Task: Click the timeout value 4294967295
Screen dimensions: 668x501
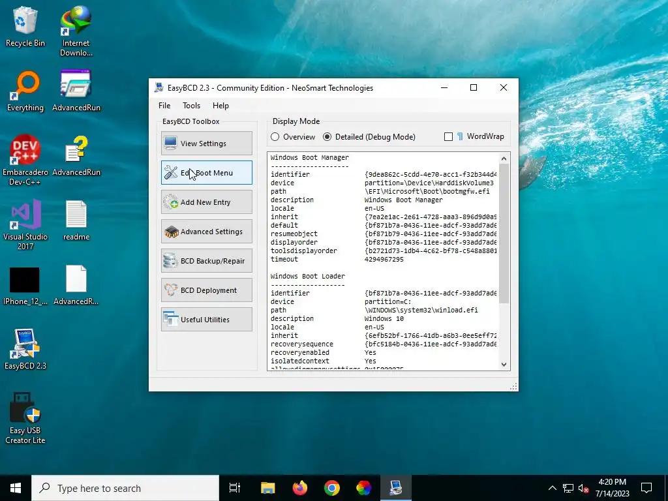Action: coord(384,259)
